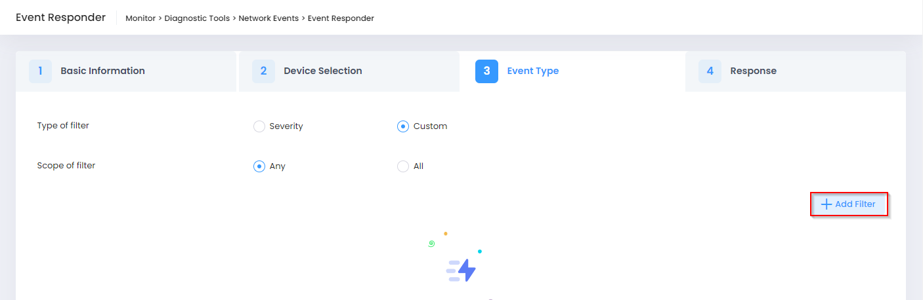Choose the Custom filter type radio
Image resolution: width=923 pixels, height=300 pixels.
(403, 126)
